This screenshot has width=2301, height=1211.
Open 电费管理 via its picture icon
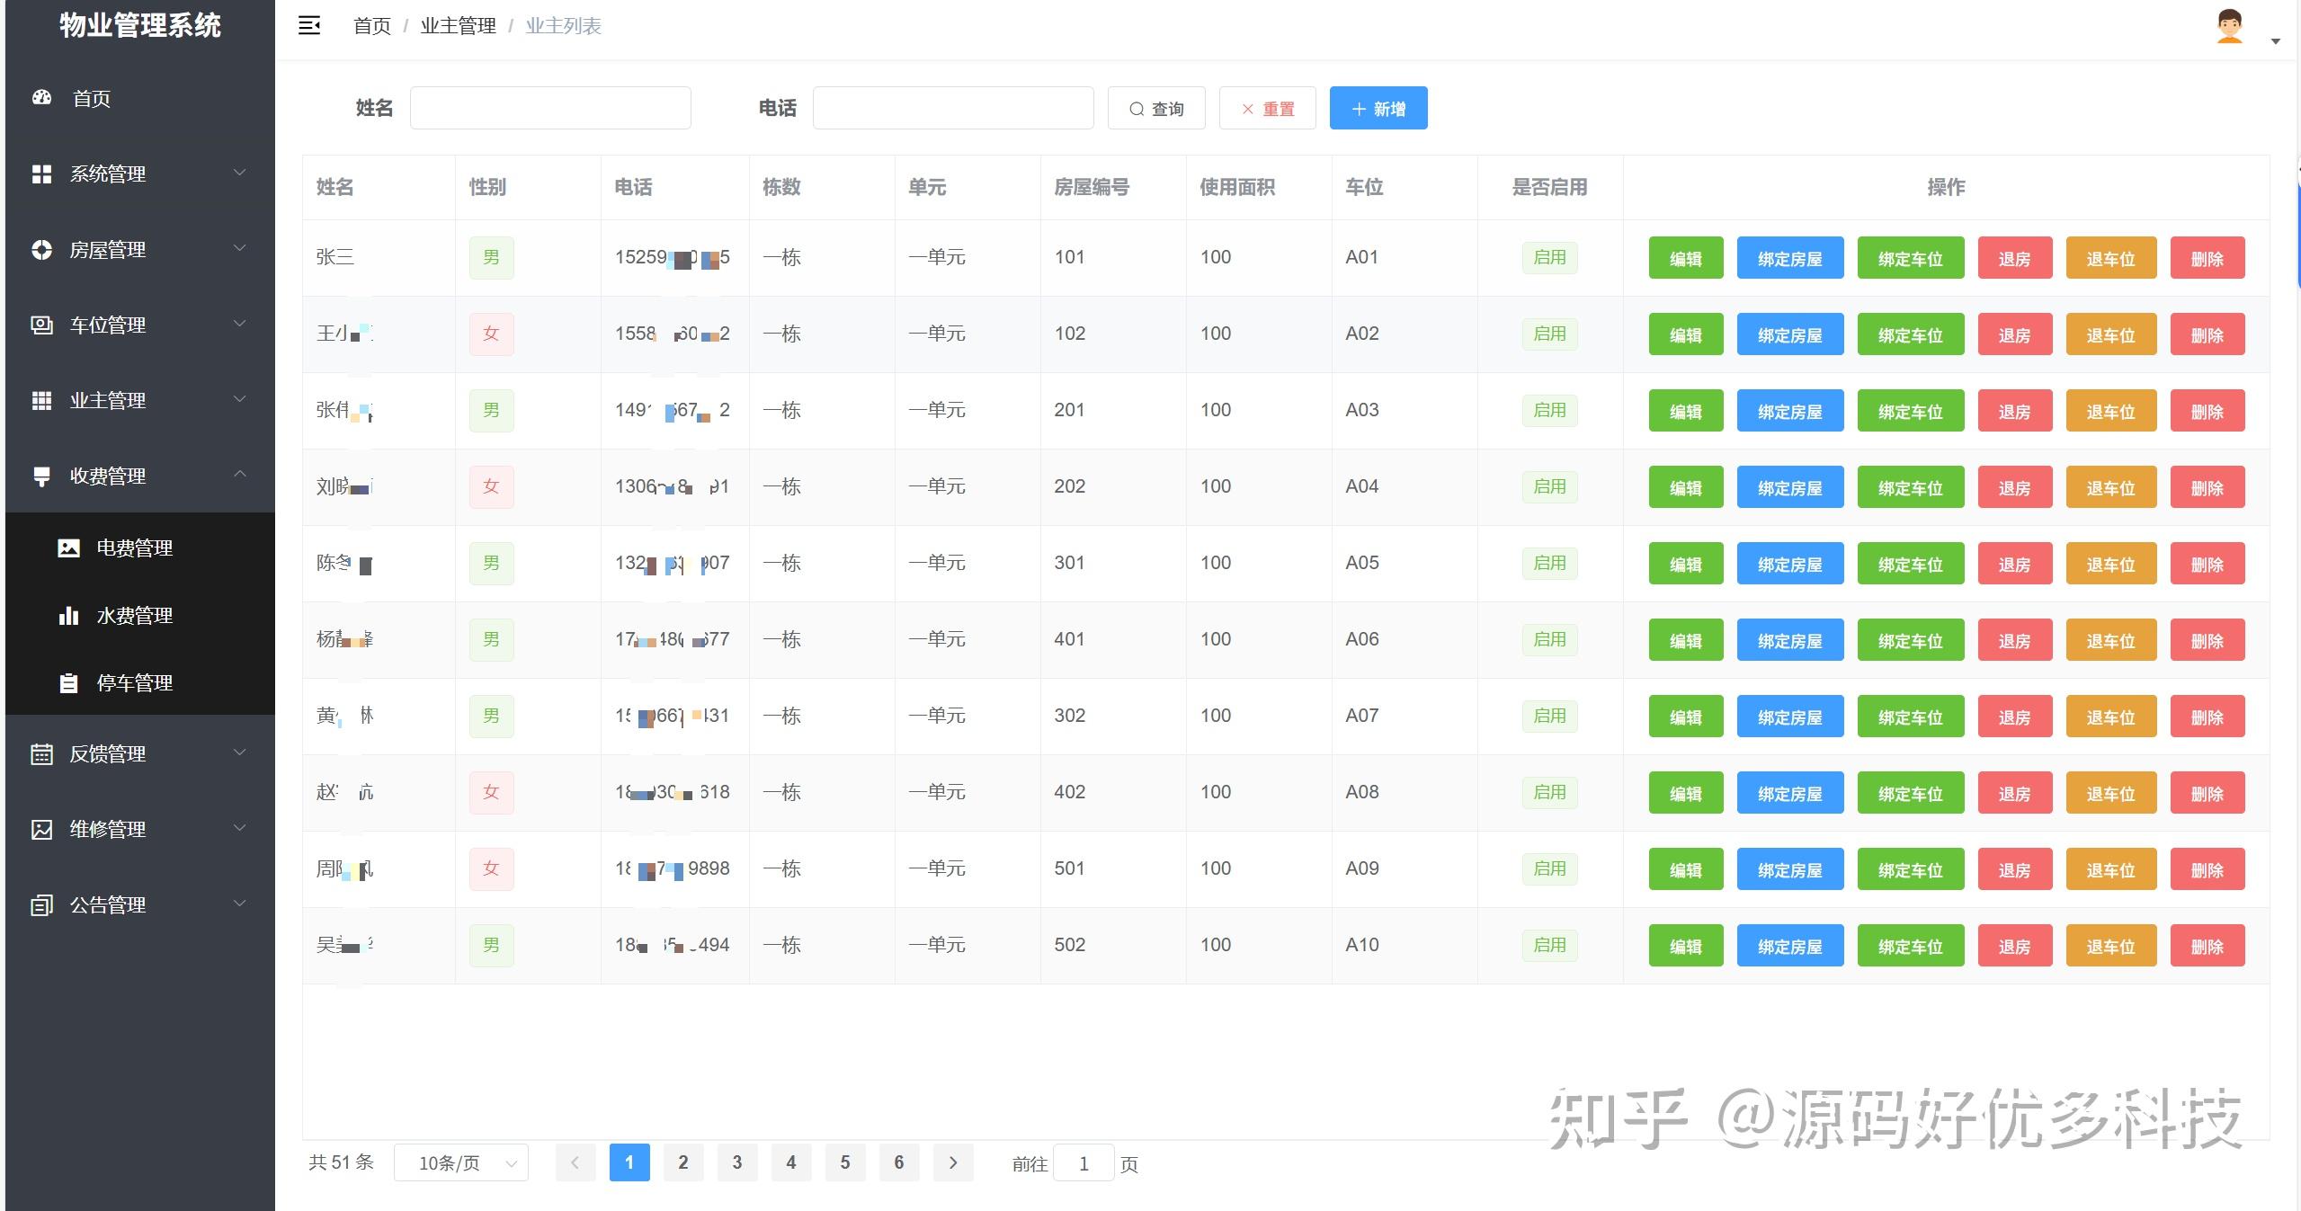[x=68, y=548]
